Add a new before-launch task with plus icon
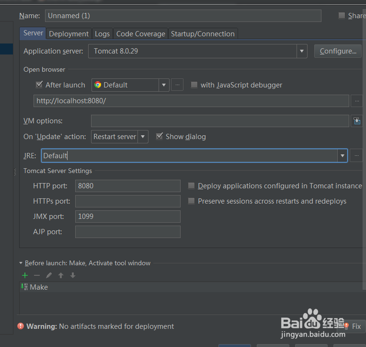 pyautogui.click(x=25, y=275)
